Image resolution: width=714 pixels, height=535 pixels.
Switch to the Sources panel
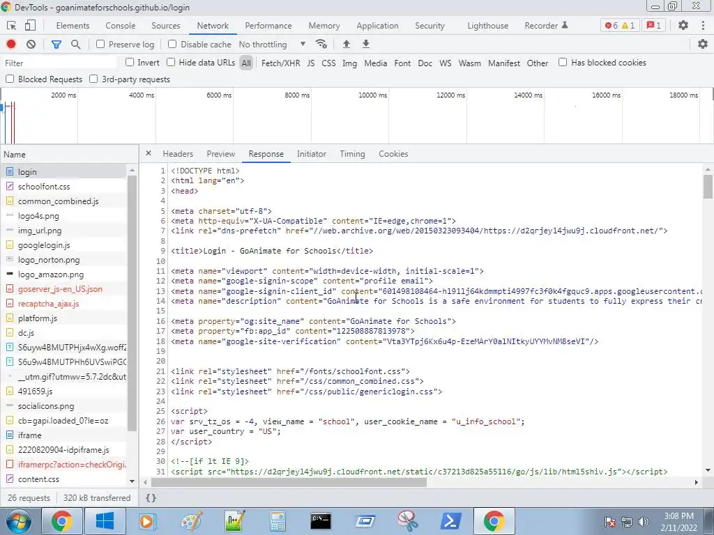tap(166, 26)
